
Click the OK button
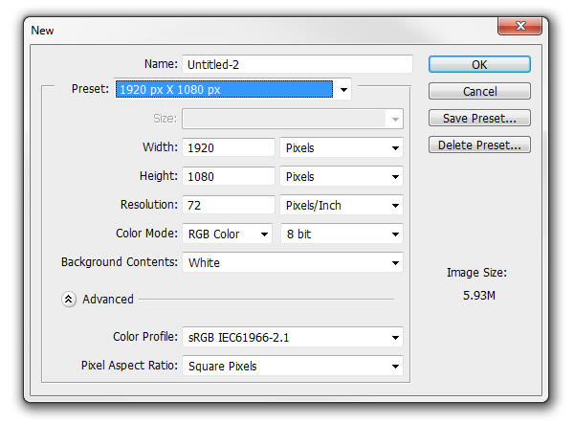coord(479,64)
